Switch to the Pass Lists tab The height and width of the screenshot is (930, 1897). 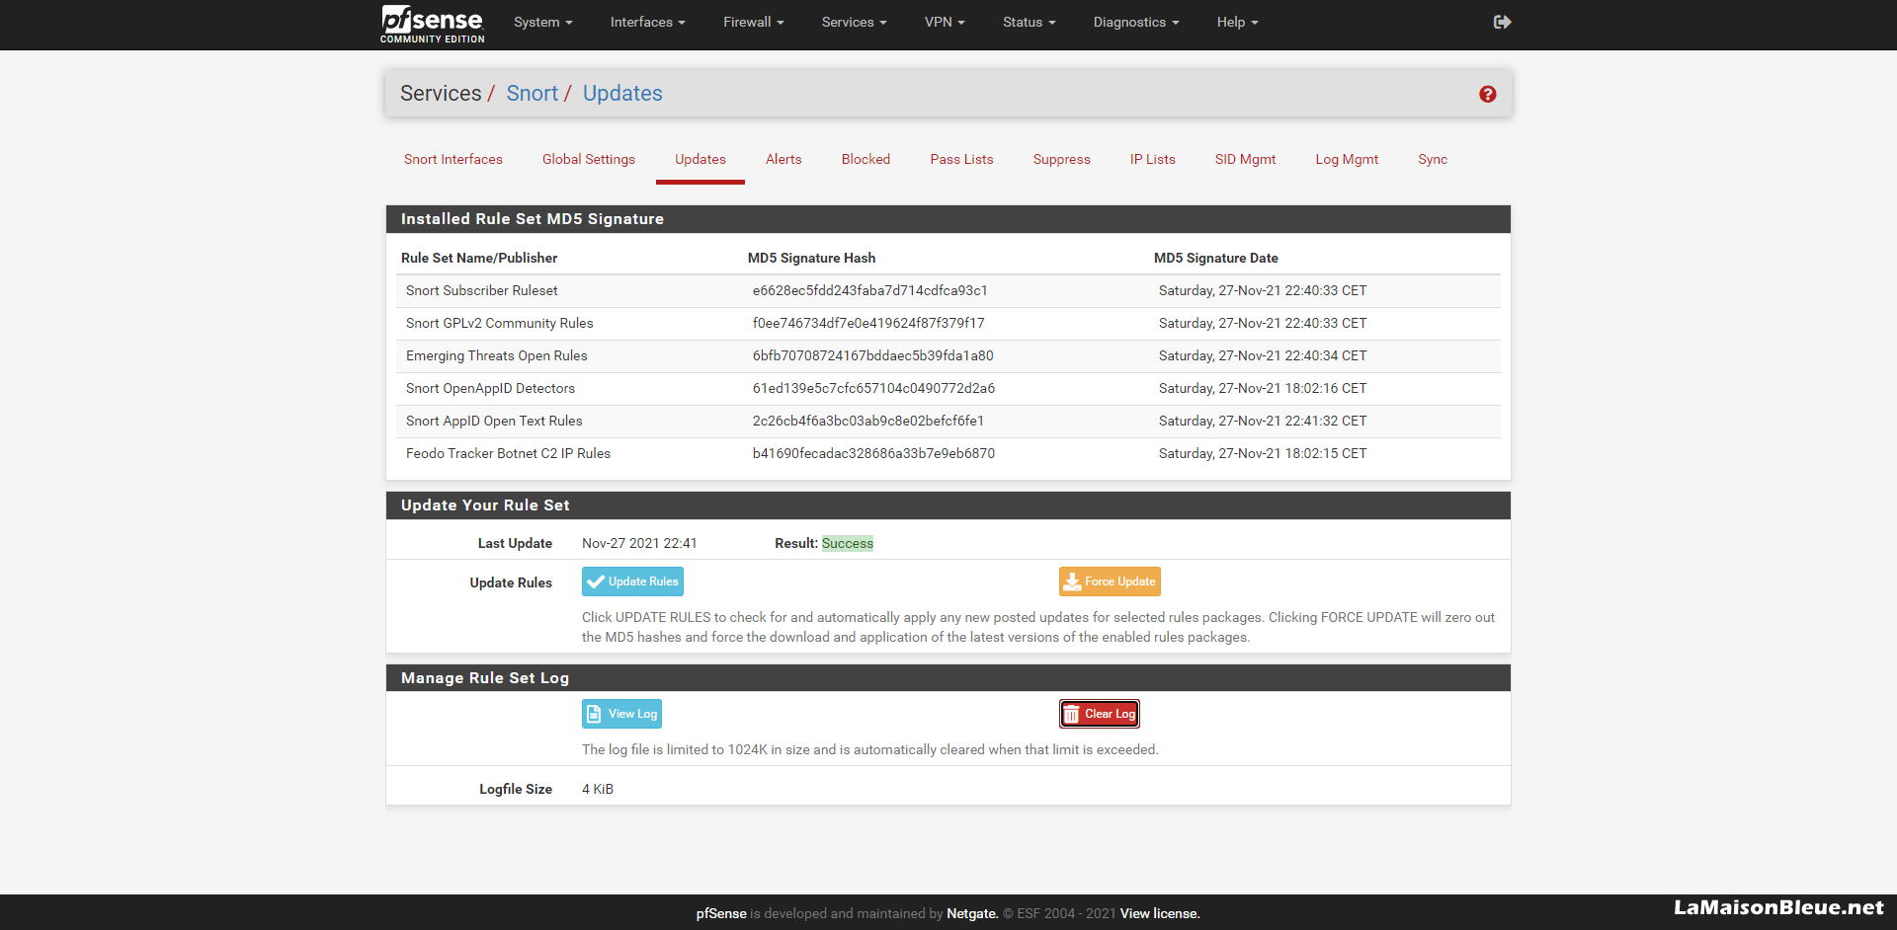pyautogui.click(x=961, y=159)
